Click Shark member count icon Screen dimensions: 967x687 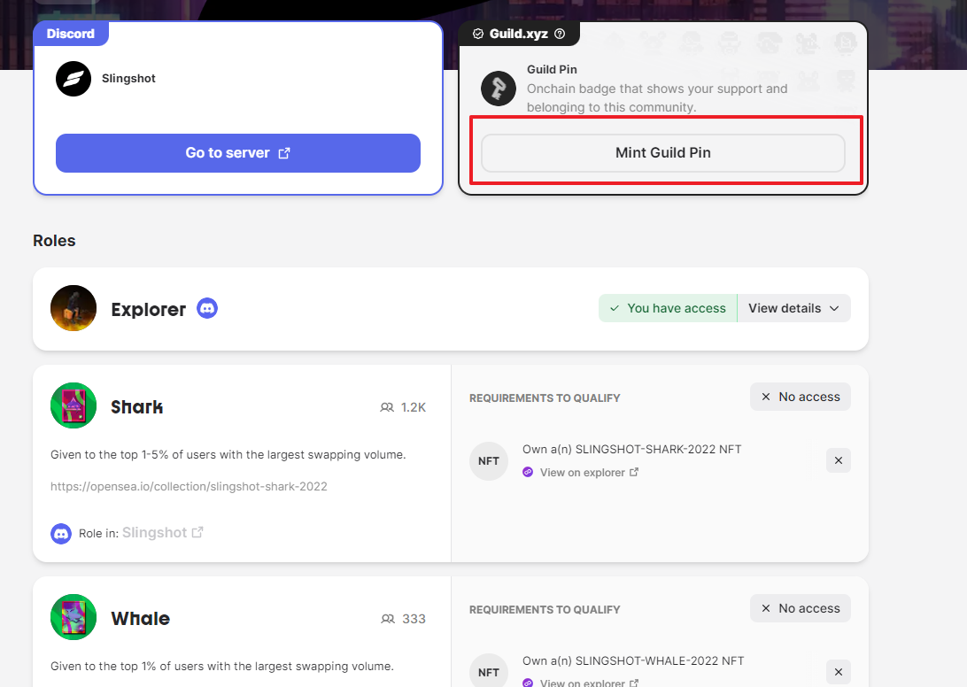coord(387,407)
